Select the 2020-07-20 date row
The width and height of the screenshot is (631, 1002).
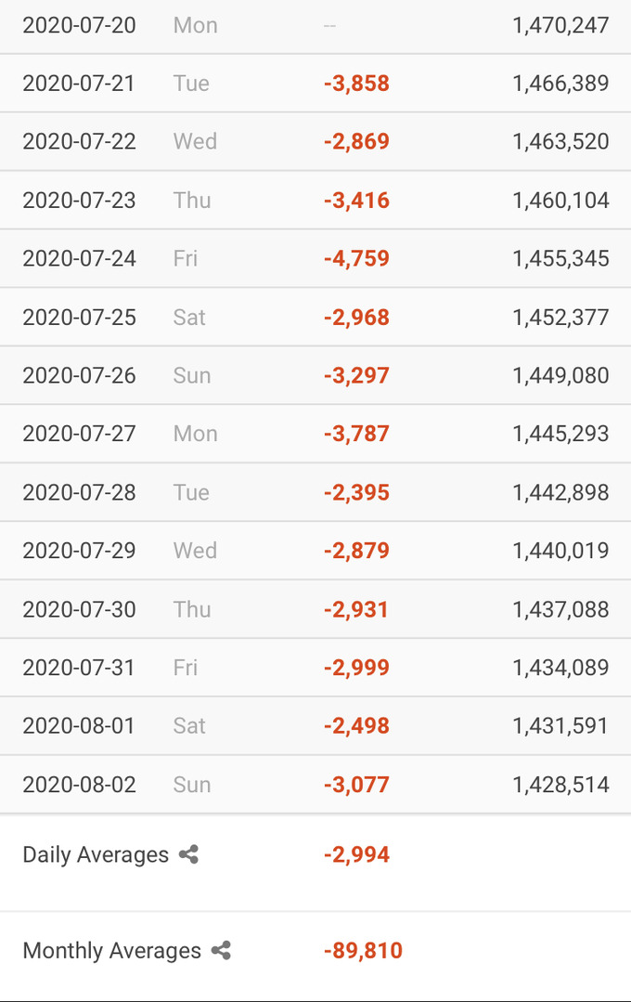pyautogui.click(x=315, y=26)
